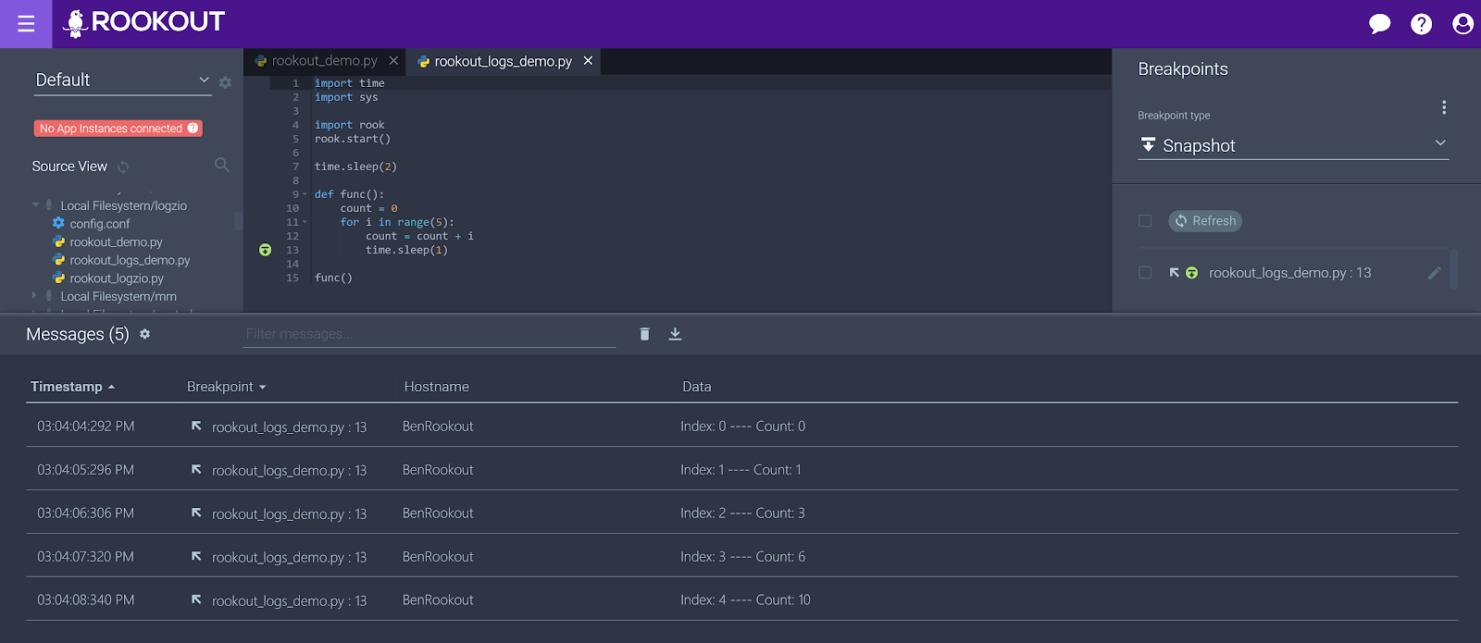1481x643 pixels.
Task: Fold the def func() block at line 9
Action: click(305, 194)
